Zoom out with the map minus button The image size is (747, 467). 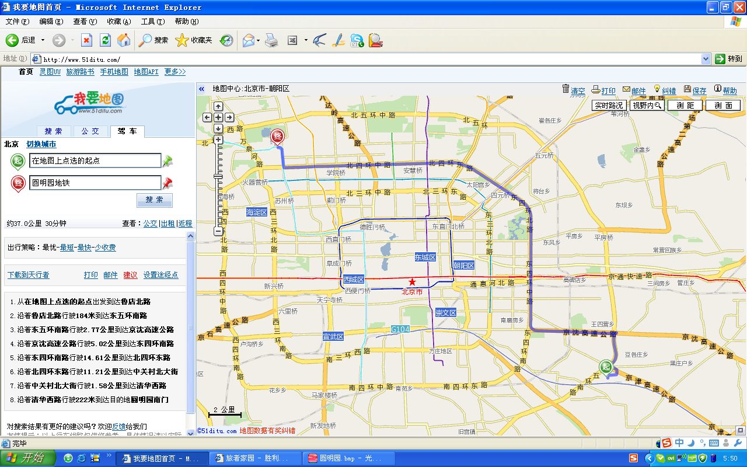point(218,231)
